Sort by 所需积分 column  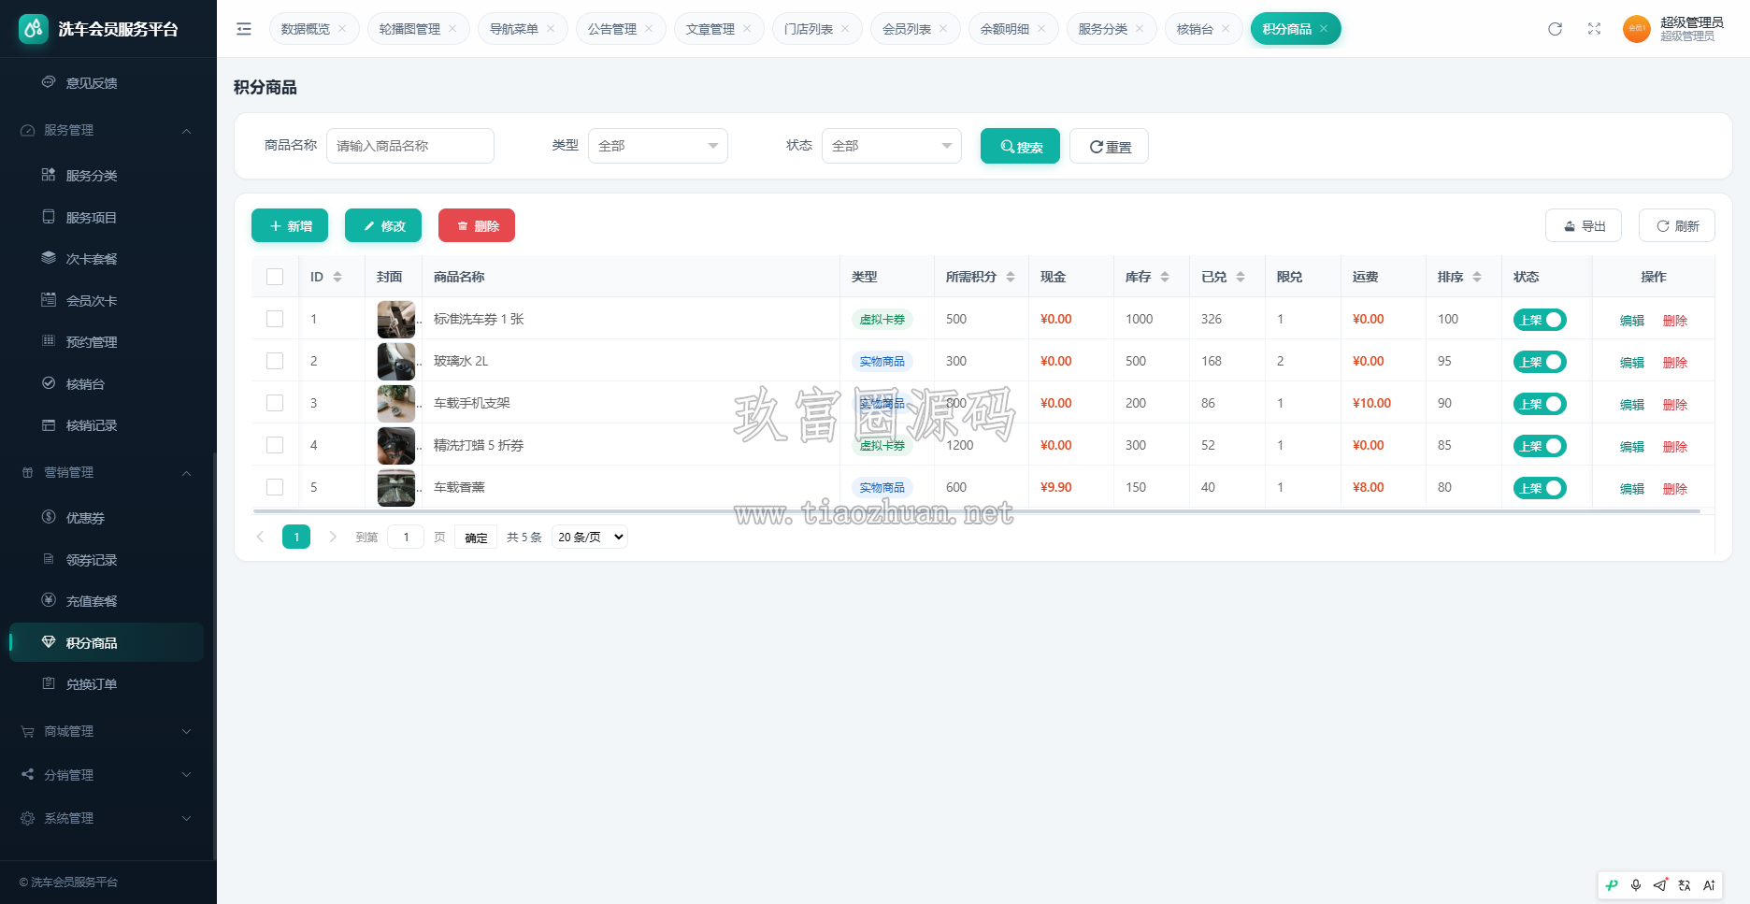point(1011,277)
